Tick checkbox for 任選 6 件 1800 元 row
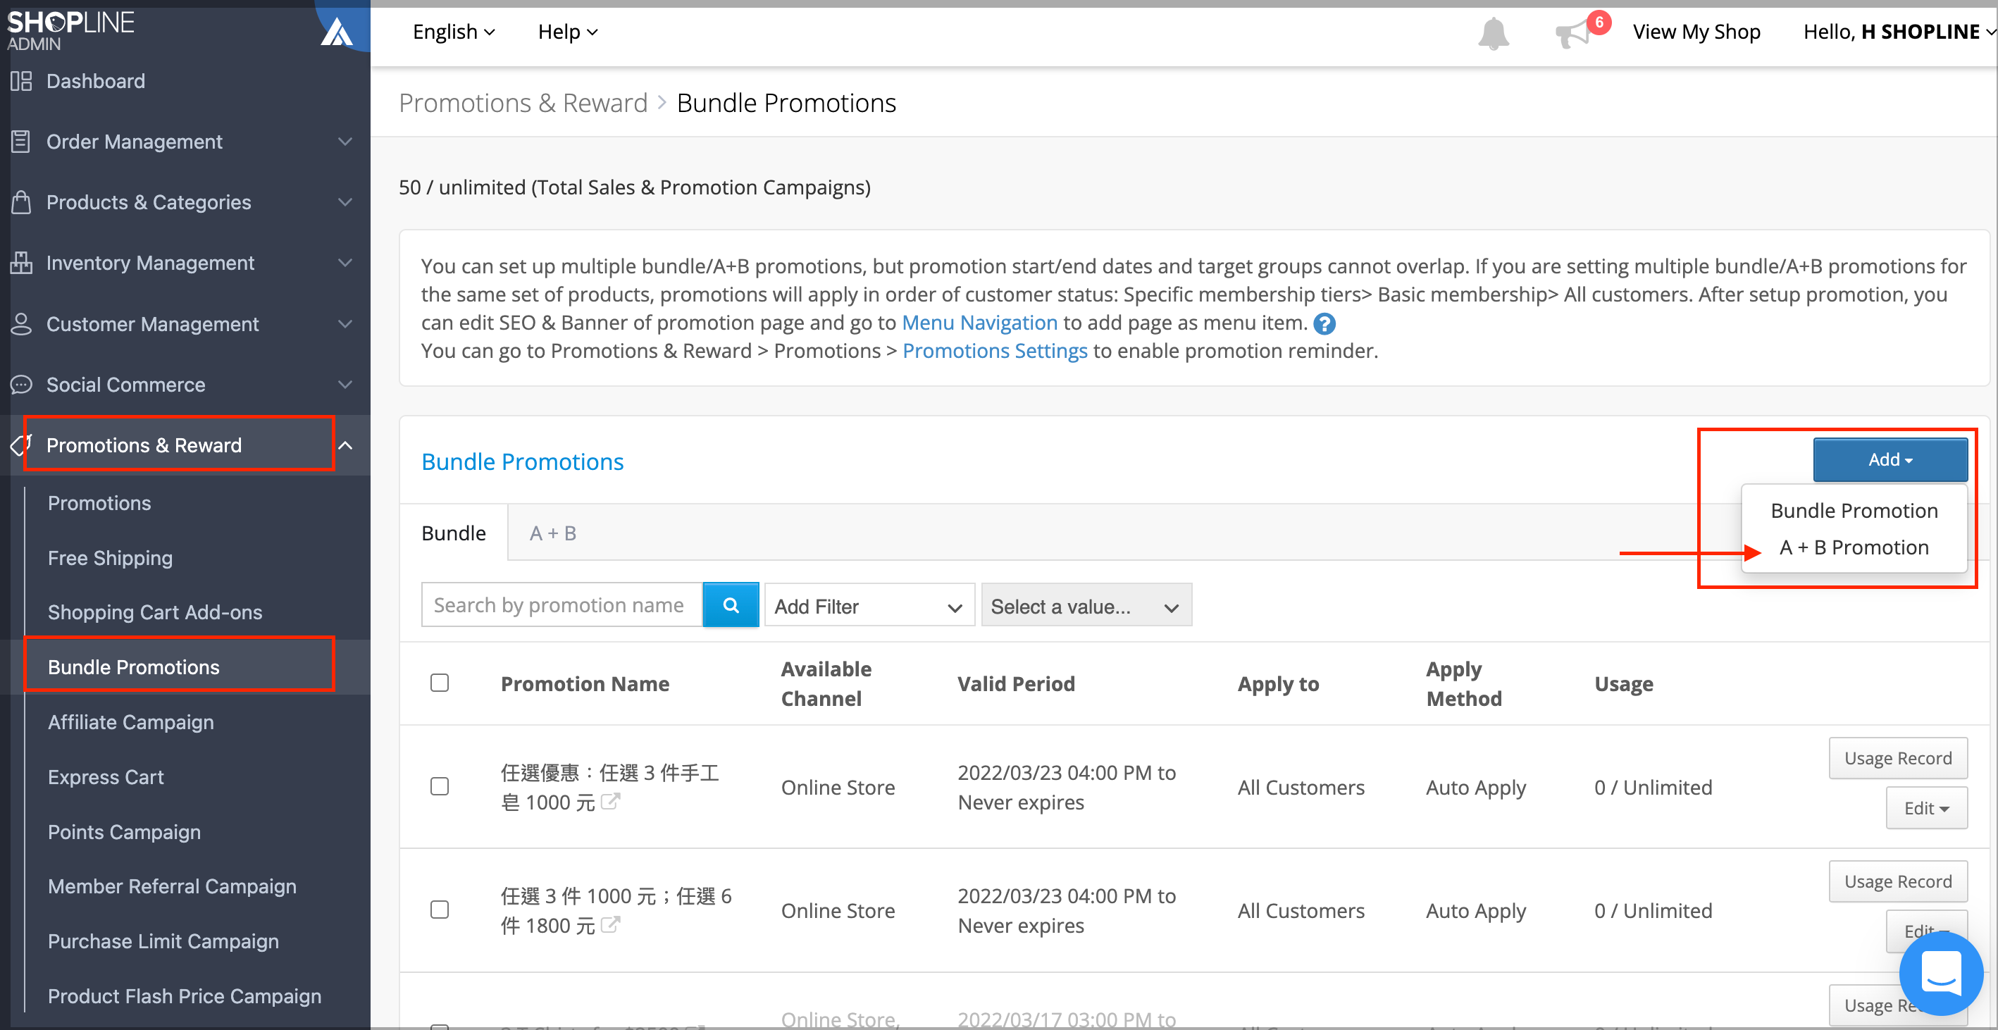The height and width of the screenshot is (1030, 1998). click(x=440, y=910)
